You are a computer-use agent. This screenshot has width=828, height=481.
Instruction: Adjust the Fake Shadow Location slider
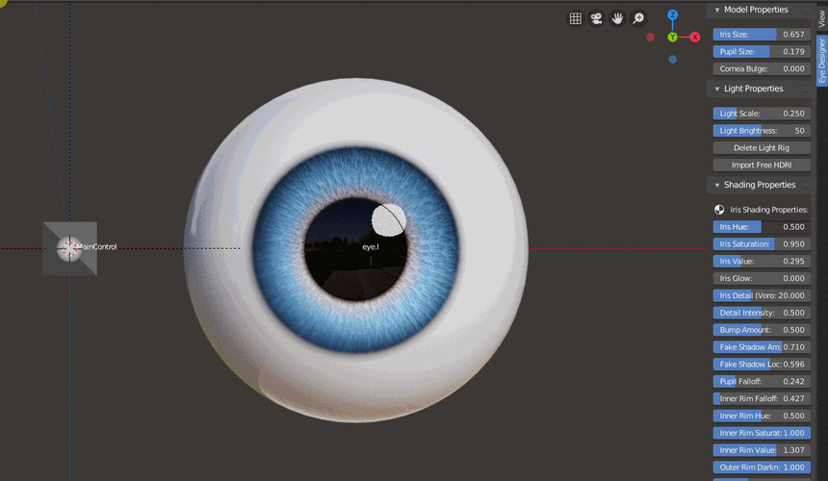[762, 364]
